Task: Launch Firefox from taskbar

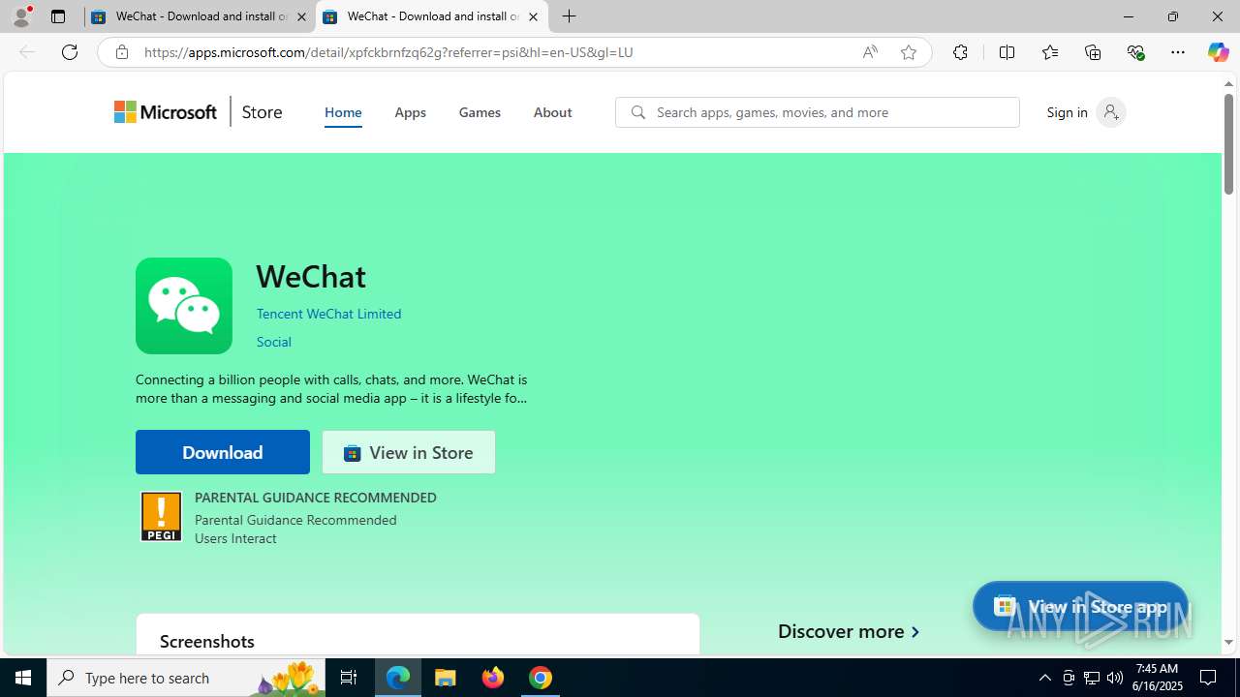Action: click(493, 678)
